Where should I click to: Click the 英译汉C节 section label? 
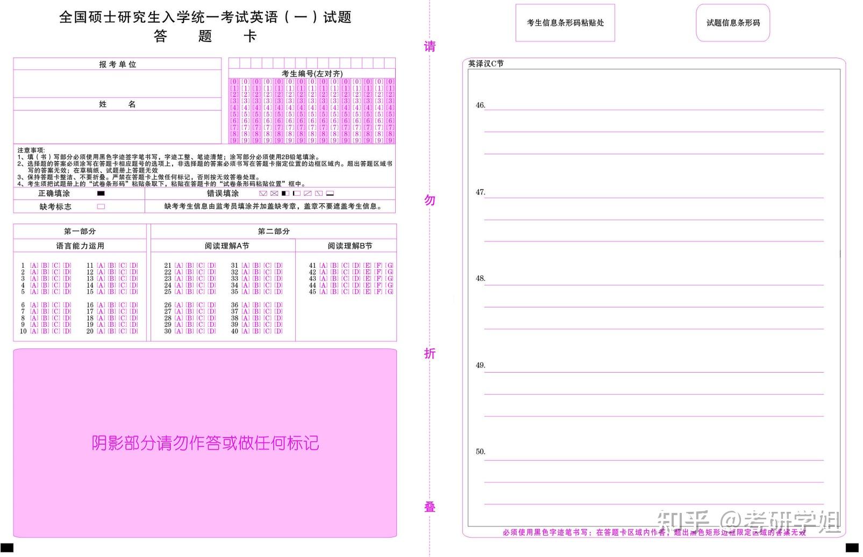point(486,63)
